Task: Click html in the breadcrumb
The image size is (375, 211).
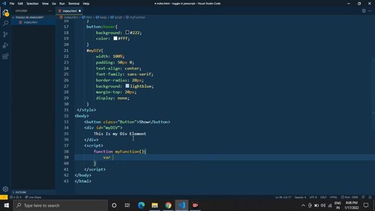Action: 88,17
